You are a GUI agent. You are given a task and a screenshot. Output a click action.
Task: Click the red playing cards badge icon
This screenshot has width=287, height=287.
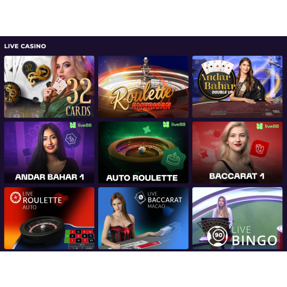pyautogui.click(x=260, y=149)
